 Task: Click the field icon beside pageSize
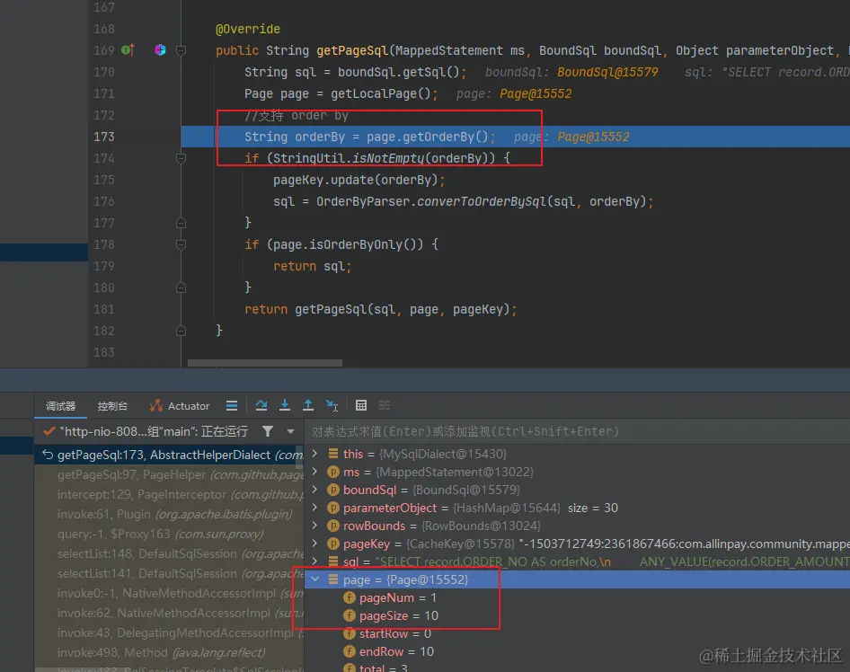[x=350, y=615]
